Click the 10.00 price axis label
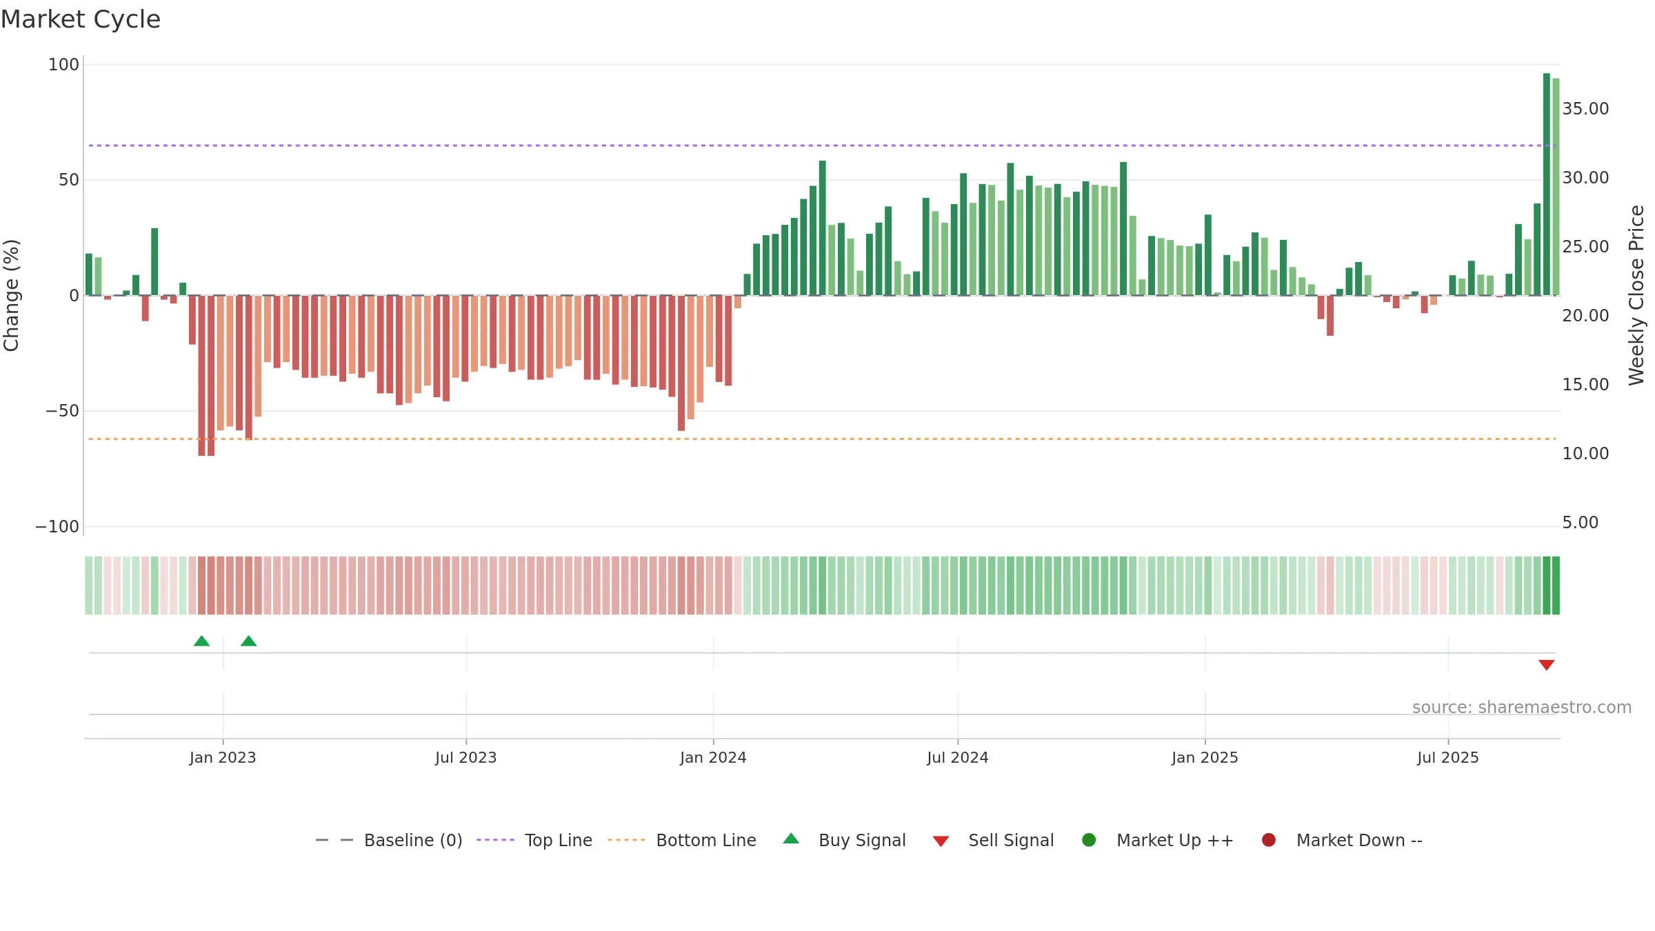 1585,454
